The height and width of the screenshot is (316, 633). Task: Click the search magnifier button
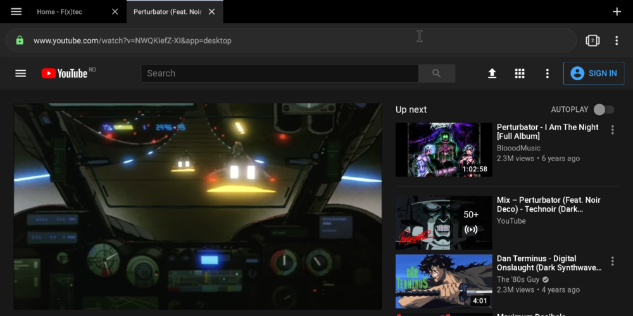point(436,73)
